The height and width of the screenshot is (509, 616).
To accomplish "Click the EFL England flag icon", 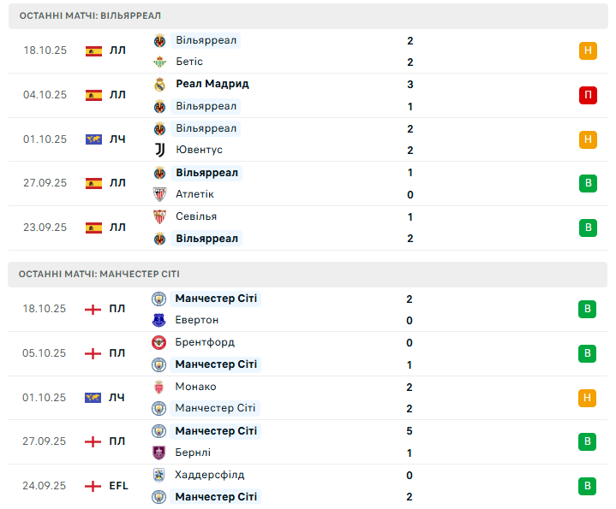I will coord(93,486).
